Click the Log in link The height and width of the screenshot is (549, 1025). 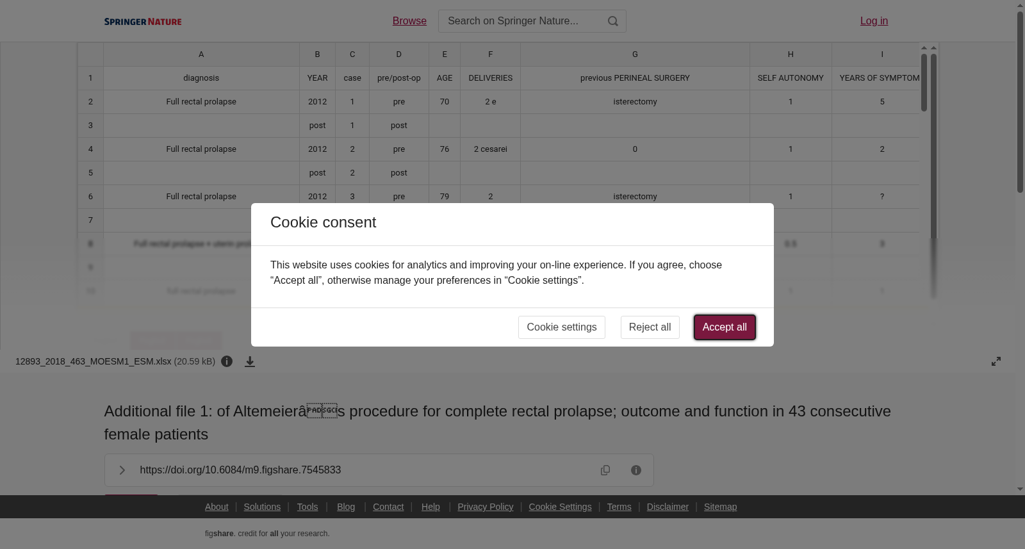(x=874, y=21)
